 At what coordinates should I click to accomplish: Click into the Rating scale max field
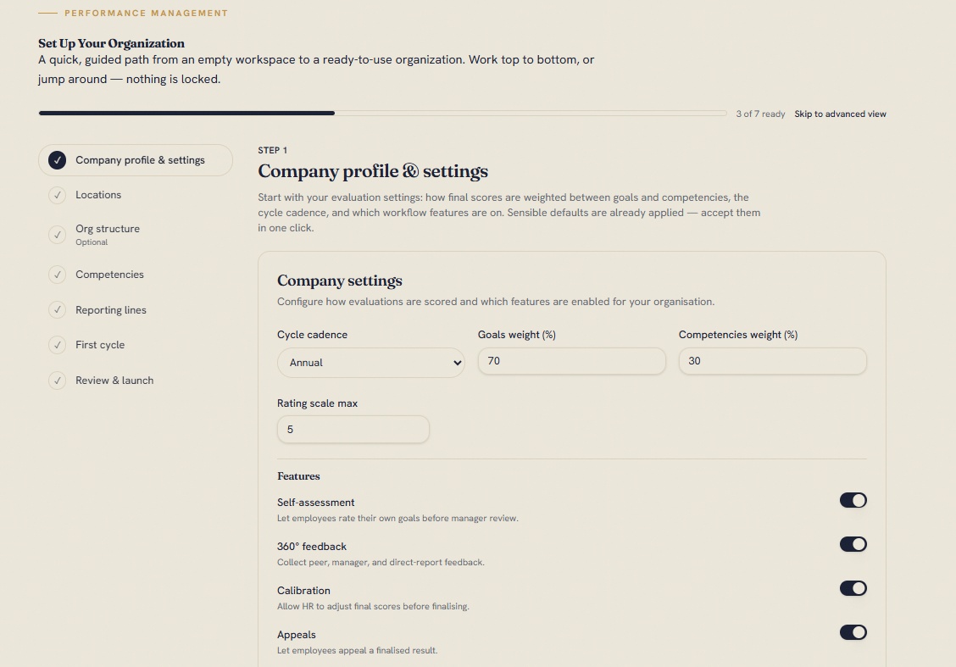click(x=353, y=430)
